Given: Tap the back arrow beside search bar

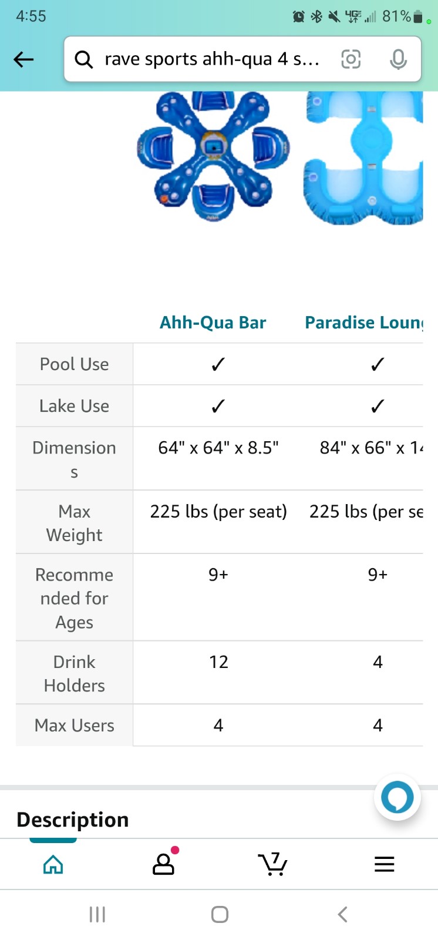Looking at the screenshot, I should pyautogui.click(x=23, y=59).
